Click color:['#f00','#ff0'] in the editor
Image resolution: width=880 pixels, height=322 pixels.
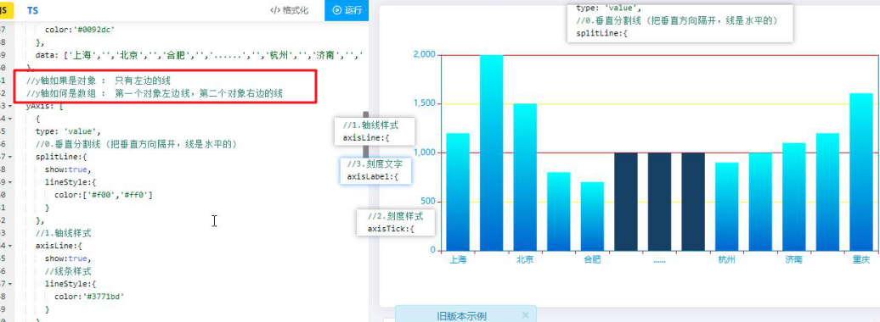(x=104, y=195)
